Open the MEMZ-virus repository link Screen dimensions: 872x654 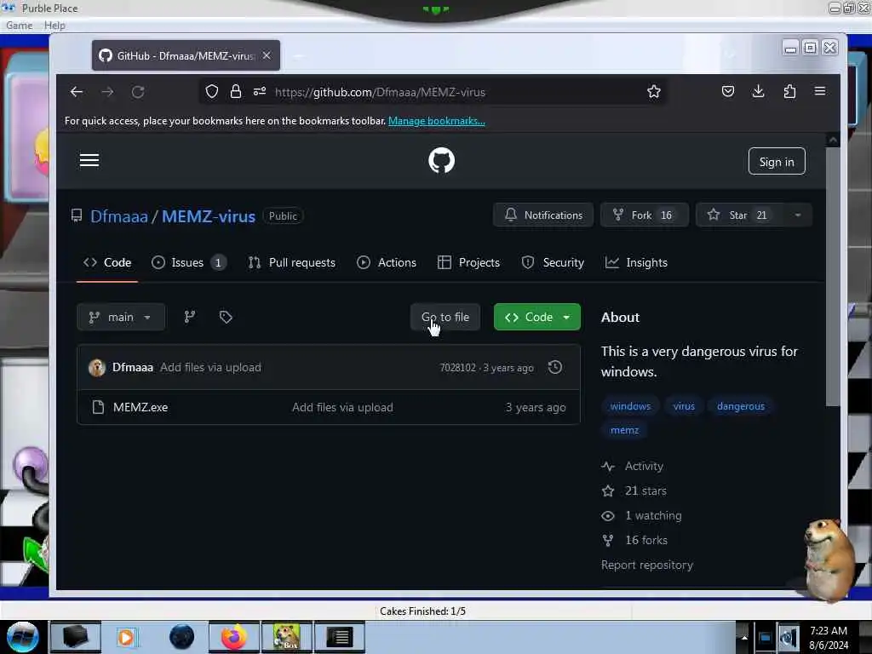pos(209,216)
